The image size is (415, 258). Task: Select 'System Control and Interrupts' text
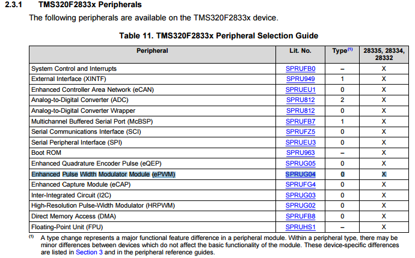coord(74,68)
